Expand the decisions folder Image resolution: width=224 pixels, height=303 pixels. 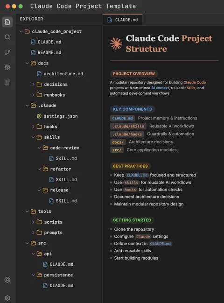(x=33, y=84)
